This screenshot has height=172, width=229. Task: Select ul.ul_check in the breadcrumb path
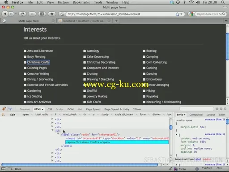(70, 115)
